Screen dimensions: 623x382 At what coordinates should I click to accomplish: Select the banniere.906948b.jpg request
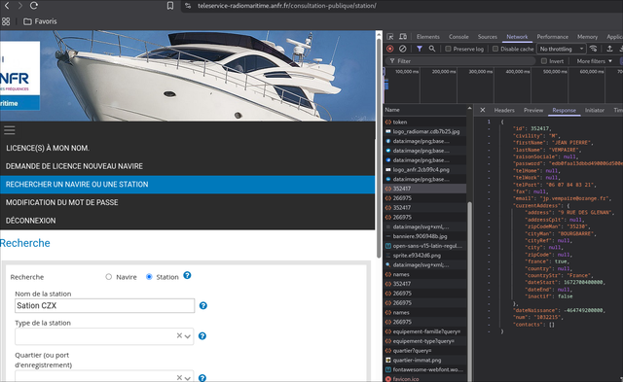point(424,236)
